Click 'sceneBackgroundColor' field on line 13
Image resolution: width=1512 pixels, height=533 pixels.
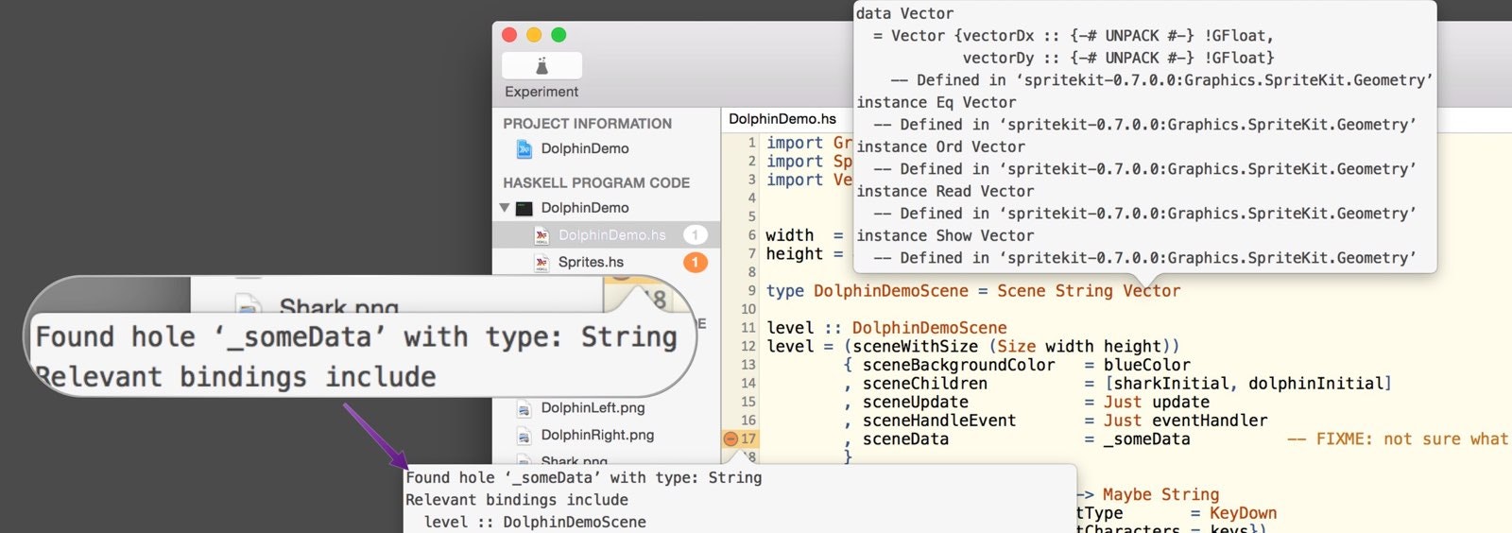point(958,365)
